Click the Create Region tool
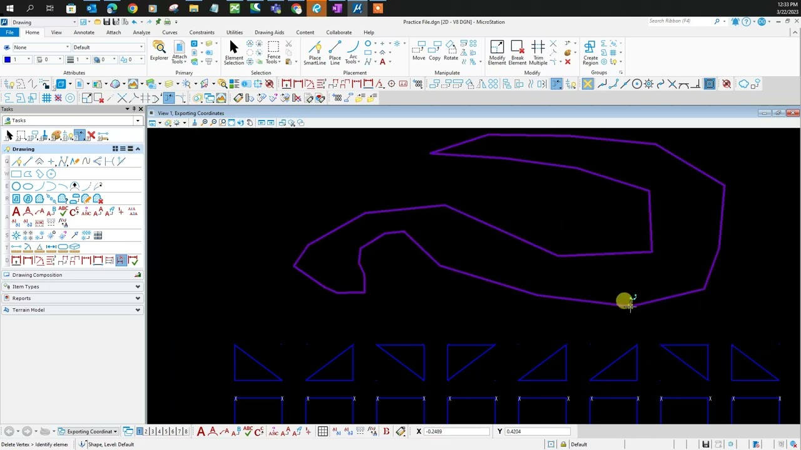This screenshot has height=450, width=801. pyautogui.click(x=590, y=53)
